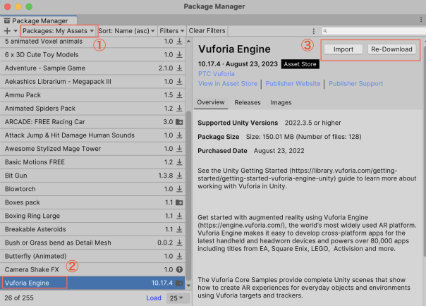Open the Sort: Name (asc) dropdown

(126, 31)
